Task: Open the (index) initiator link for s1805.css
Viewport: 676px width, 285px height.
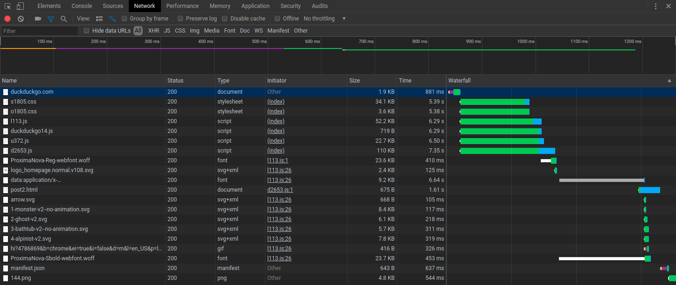Action: tap(276, 102)
